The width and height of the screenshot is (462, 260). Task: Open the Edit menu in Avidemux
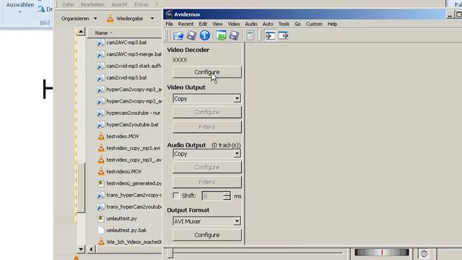tap(203, 24)
